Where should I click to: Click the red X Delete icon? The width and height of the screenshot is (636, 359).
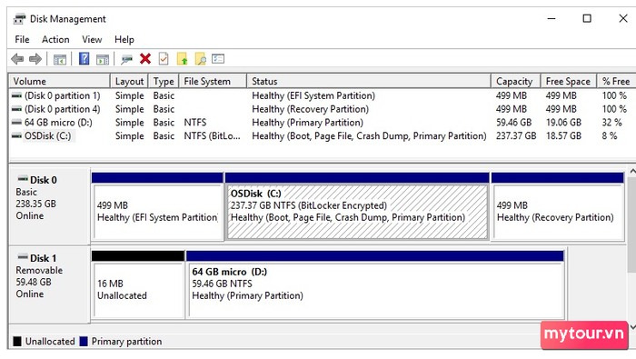145,59
